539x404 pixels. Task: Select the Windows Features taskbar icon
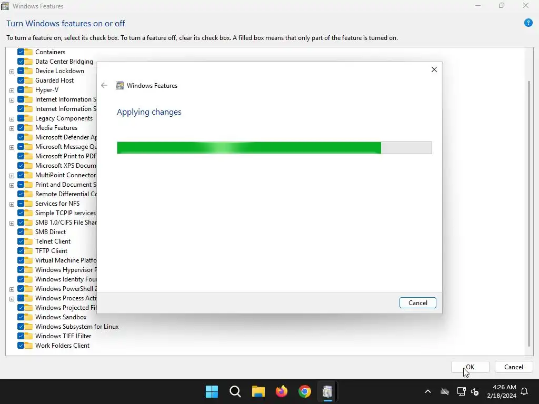tap(327, 391)
